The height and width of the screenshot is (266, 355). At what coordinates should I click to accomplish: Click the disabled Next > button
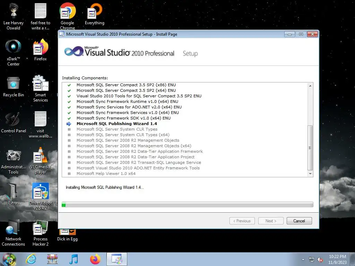[x=271, y=221]
